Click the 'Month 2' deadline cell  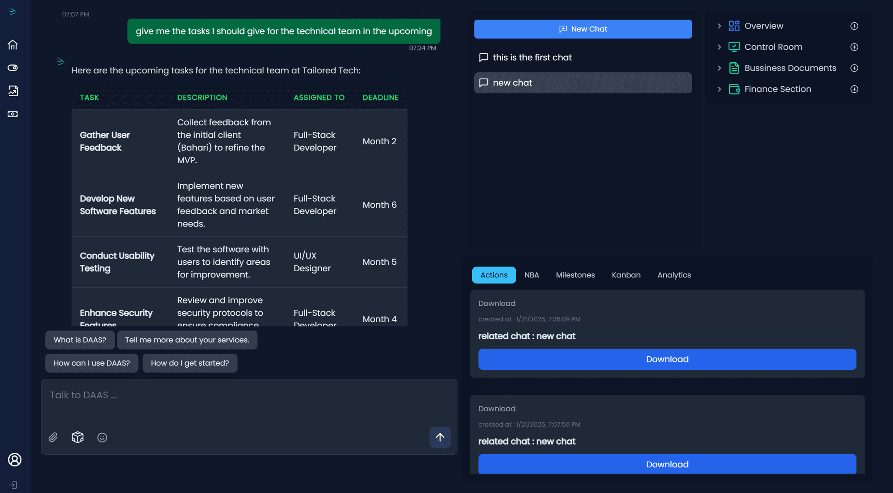click(x=379, y=141)
